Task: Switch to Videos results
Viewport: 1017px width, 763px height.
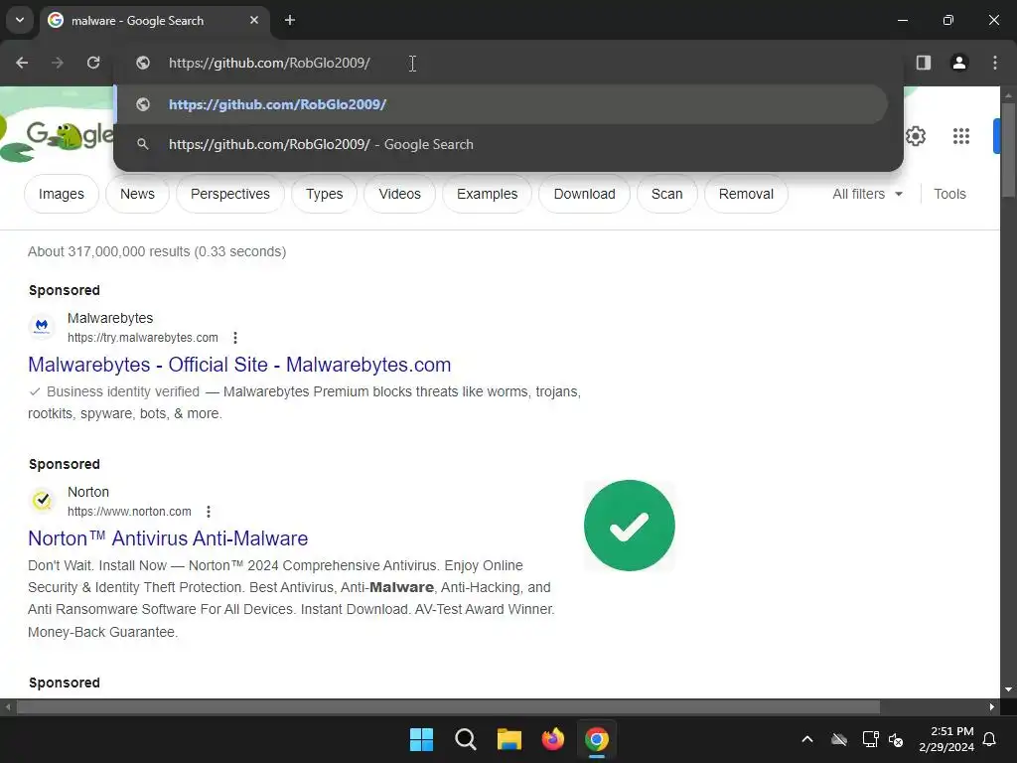Action: [x=399, y=194]
